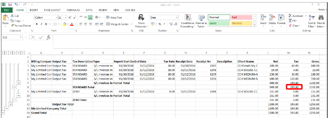Open Sort & Filter menu

(311, 21)
